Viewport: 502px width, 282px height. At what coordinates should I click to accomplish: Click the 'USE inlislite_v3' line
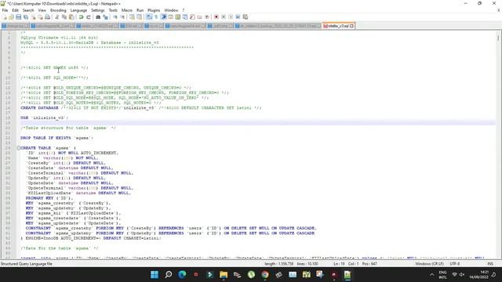point(45,117)
